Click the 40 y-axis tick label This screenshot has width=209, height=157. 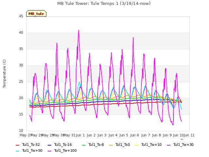pos(21,33)
